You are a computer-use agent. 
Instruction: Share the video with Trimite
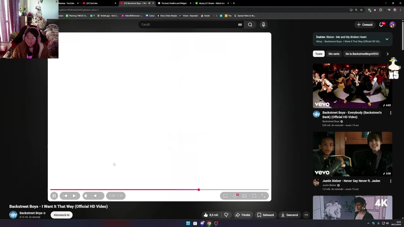(243, 215)
